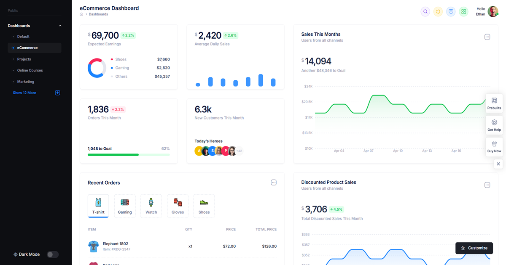Expand Show 12 More menu items
This screenshot has height=265, width=506.
point(24,93)
